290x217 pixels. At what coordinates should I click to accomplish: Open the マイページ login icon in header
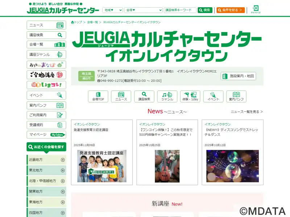click(x=256, y=9)
